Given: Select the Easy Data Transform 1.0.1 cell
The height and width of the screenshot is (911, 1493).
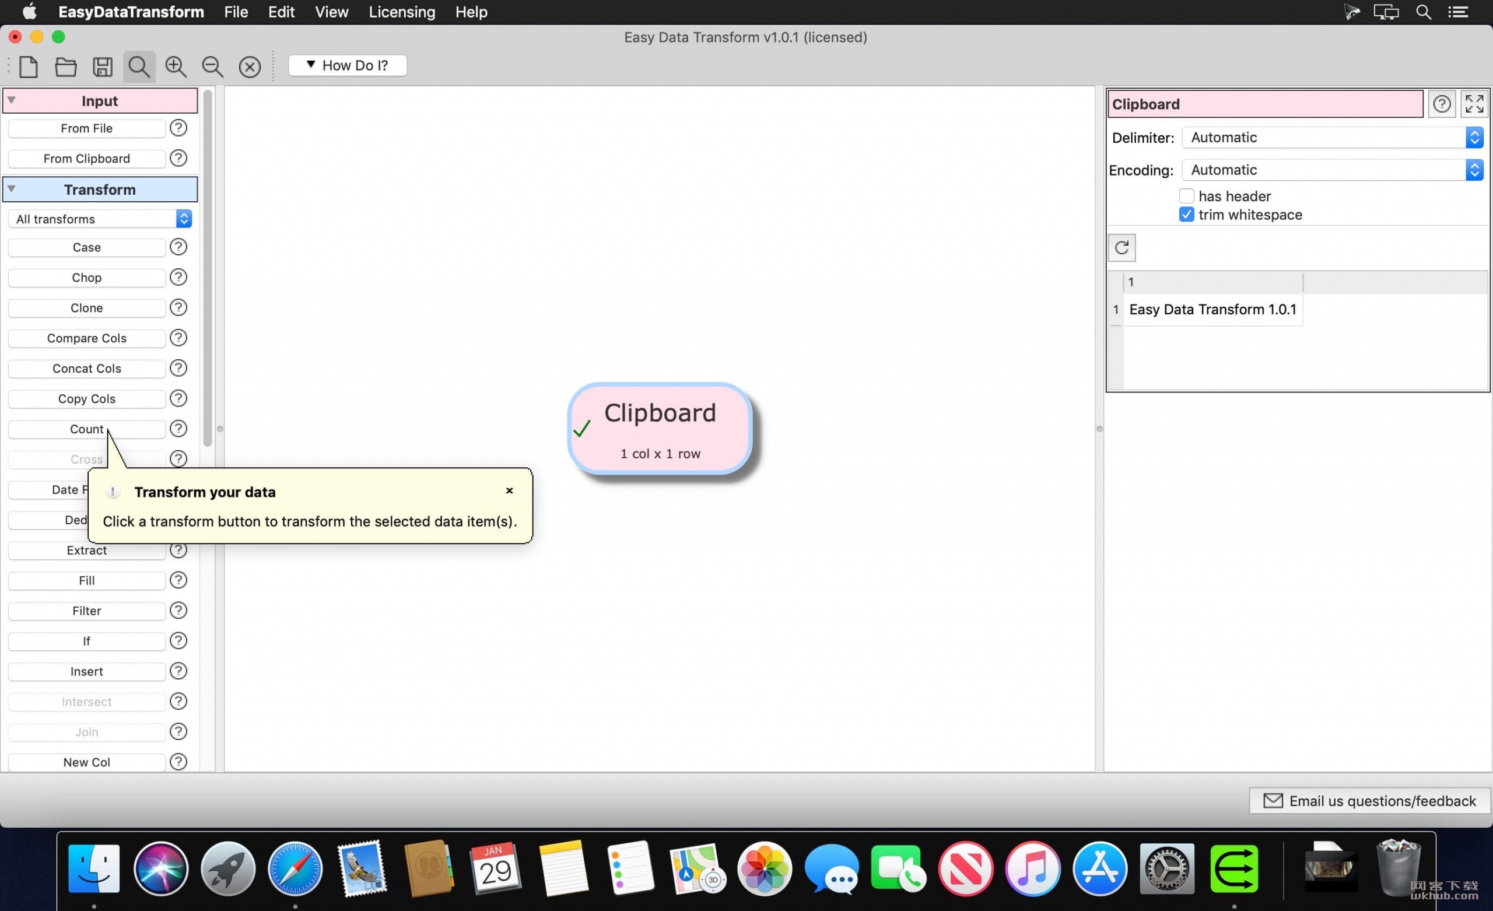Looking at the screenshot, I should point(1212,309).
